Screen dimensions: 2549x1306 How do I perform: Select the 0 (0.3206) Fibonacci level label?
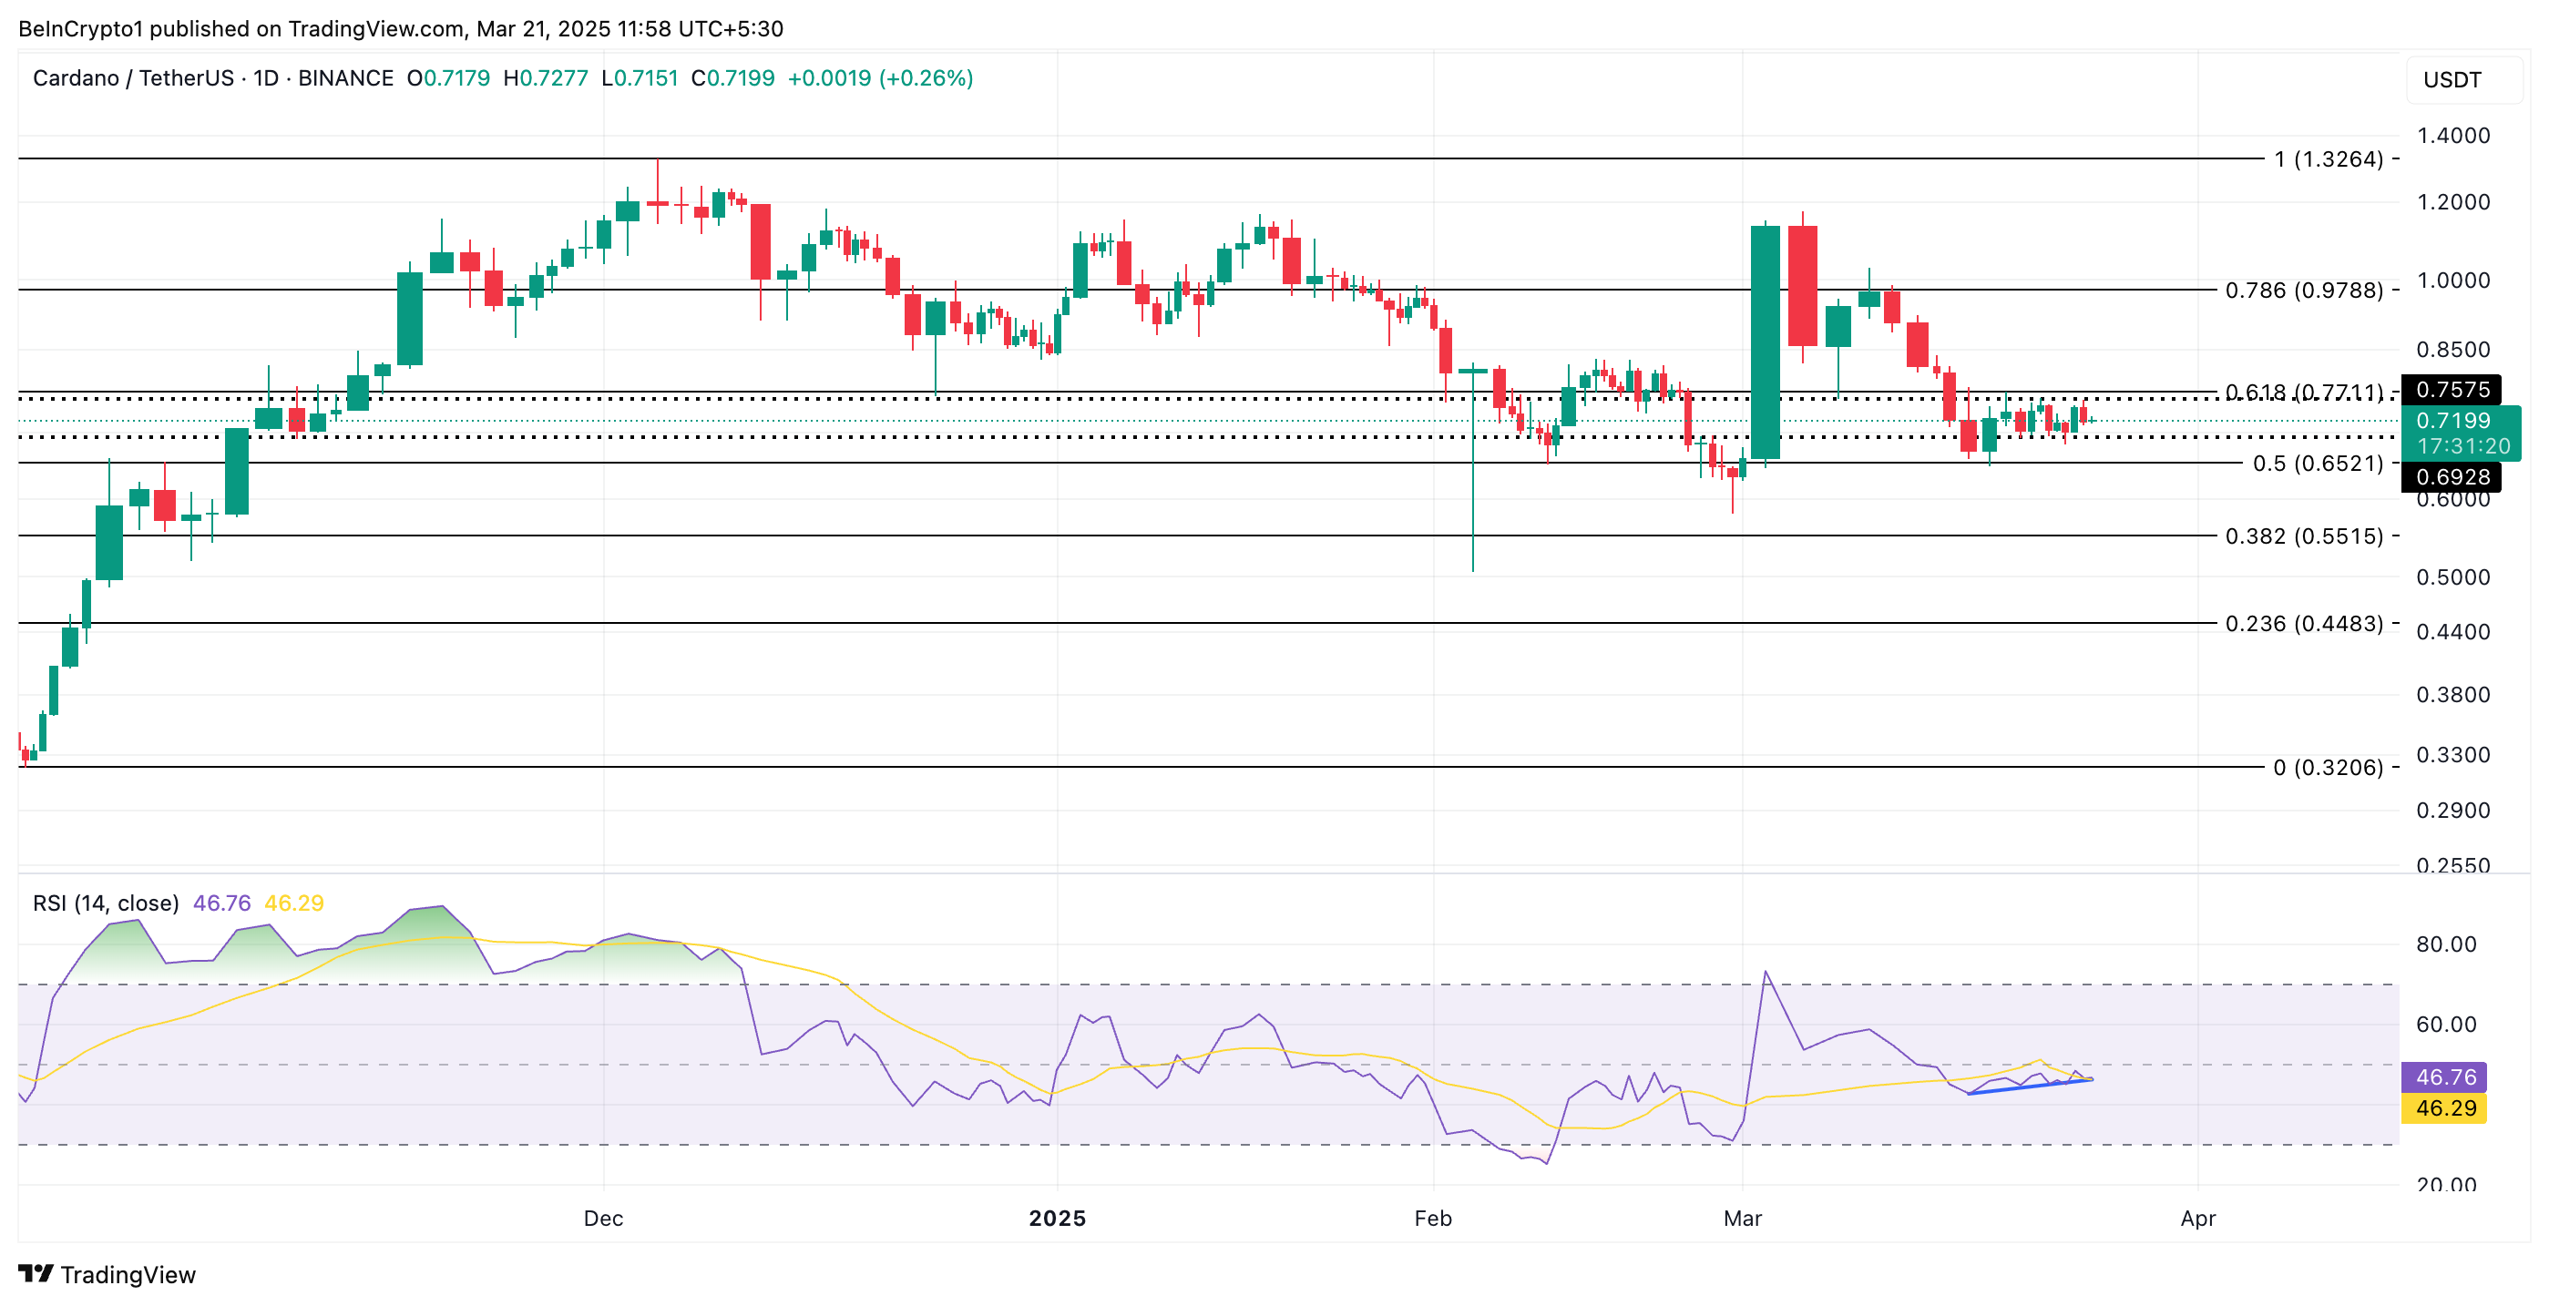pyautogui.click(x=2328, y=768)
